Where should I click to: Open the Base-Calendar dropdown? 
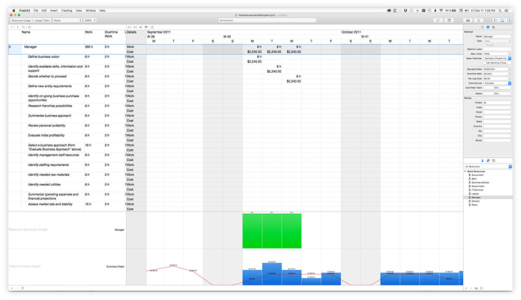coord(497,58)
